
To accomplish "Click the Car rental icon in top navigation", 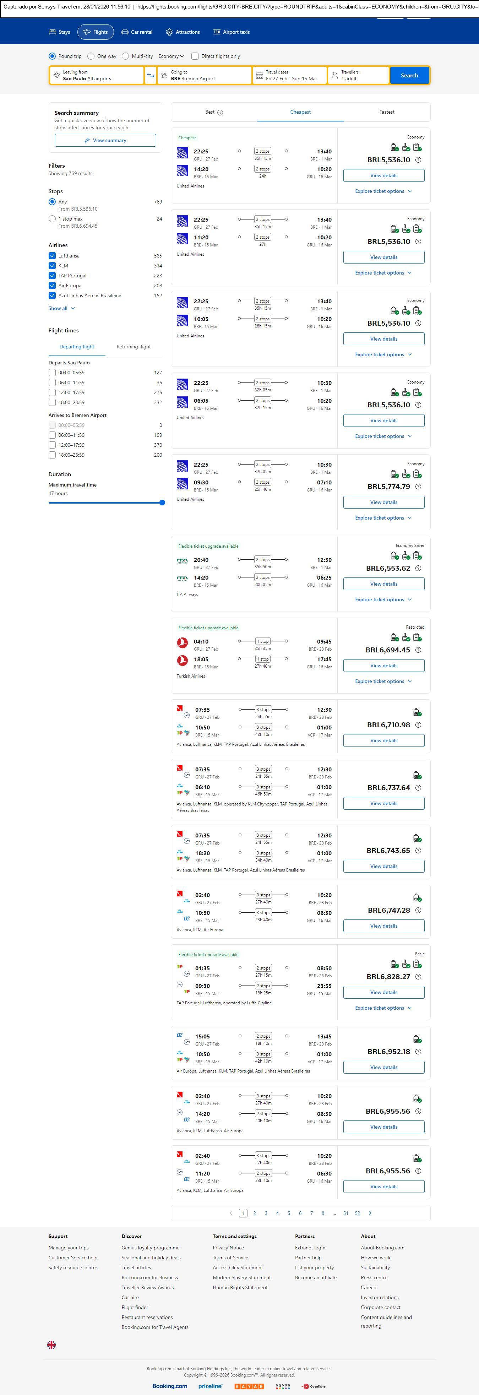I will (125, 32).
